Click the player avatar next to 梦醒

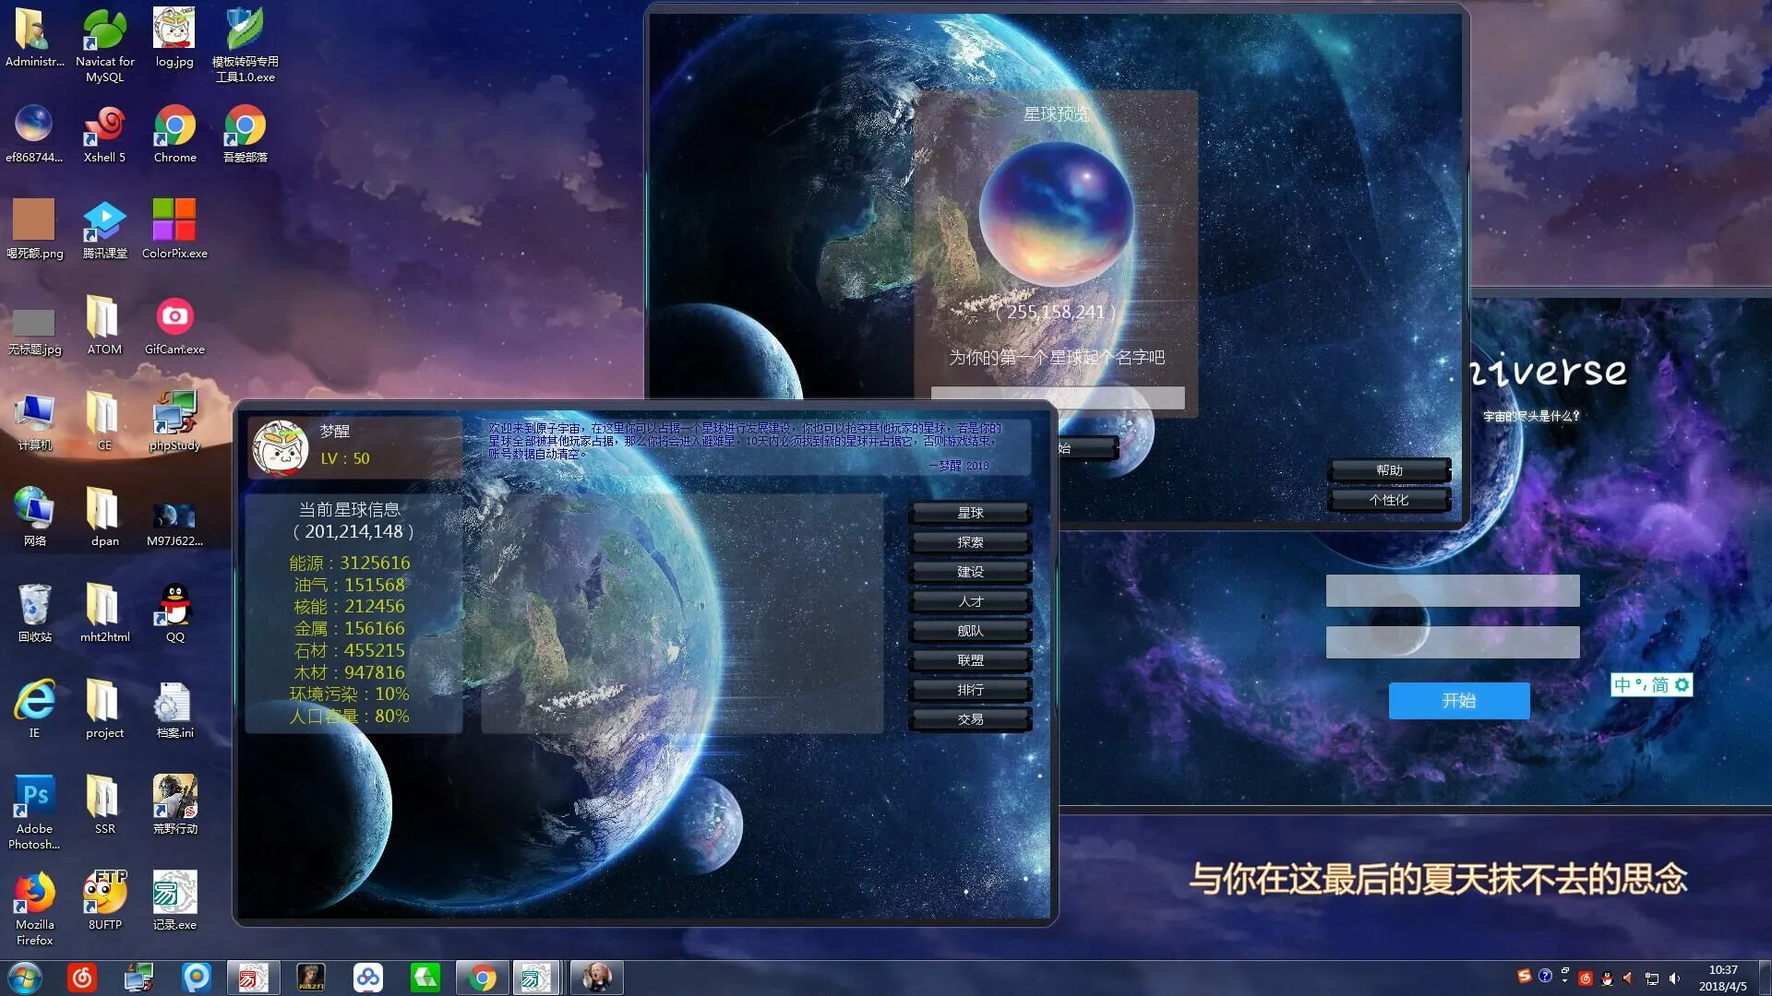[281, 447]
